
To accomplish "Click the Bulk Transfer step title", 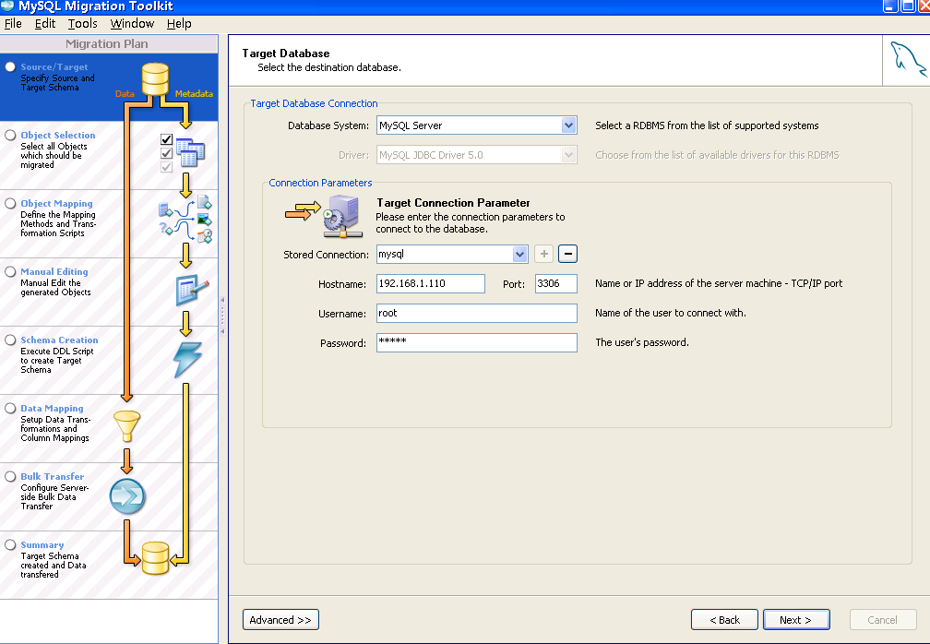I will coord(53,476).
